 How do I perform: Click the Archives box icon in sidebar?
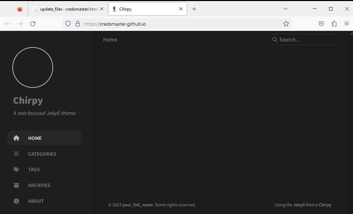16,185
